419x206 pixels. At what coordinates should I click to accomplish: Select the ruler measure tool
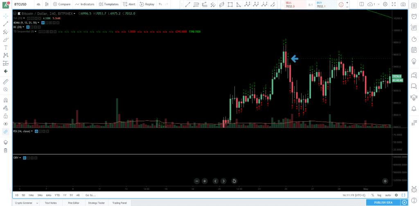6,81
